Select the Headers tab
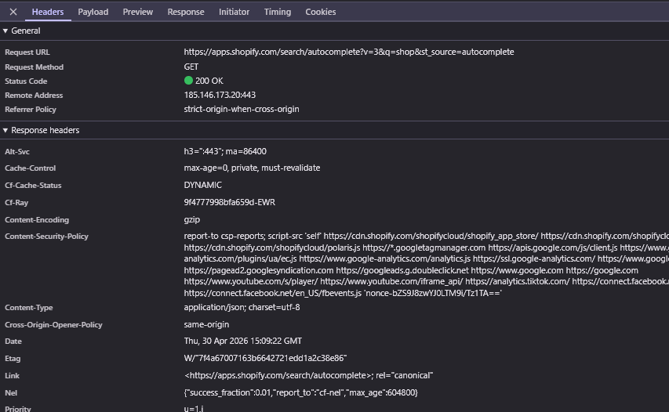Screen dimensions: 669x412 click(48, 12)
